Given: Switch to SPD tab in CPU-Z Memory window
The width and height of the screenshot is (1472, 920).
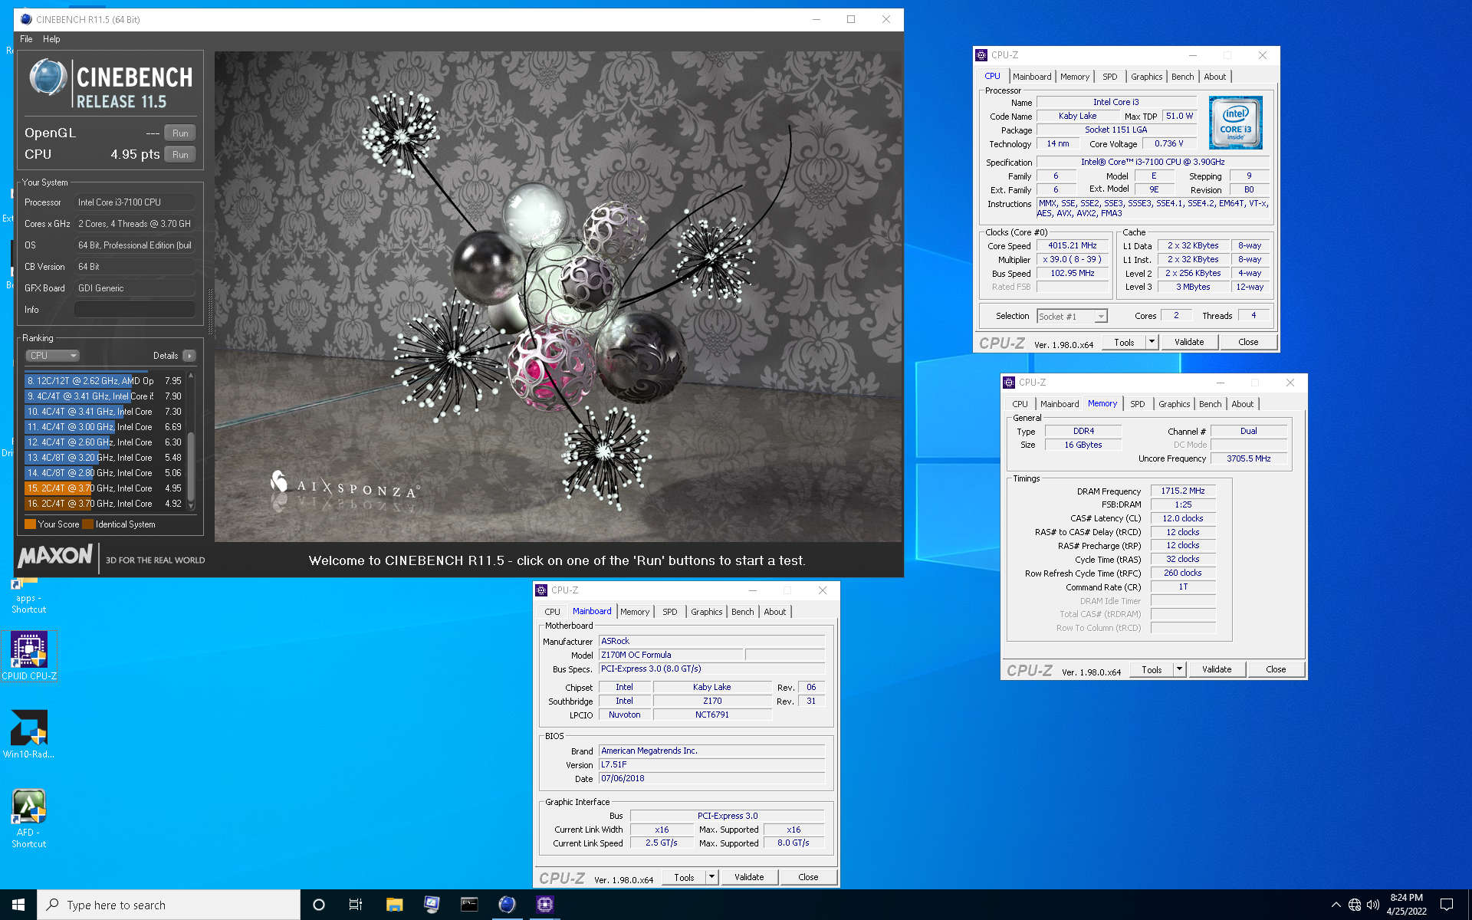Looking at the screenshot, I should pos(1138,404).
